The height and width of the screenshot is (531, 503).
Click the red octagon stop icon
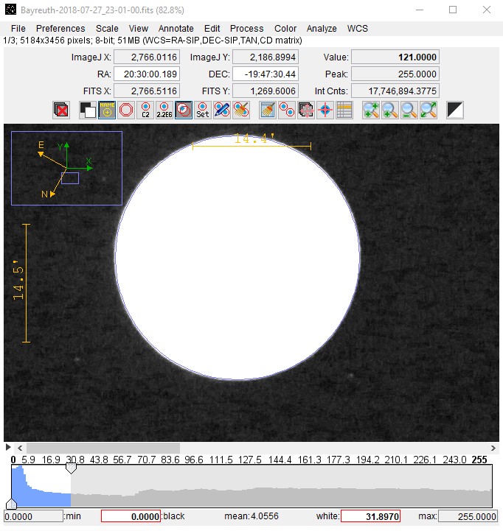tap(127, 110)
